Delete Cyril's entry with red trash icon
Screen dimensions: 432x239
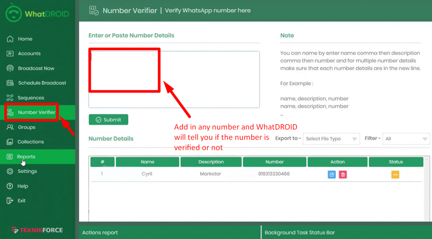tap(343, 175)
